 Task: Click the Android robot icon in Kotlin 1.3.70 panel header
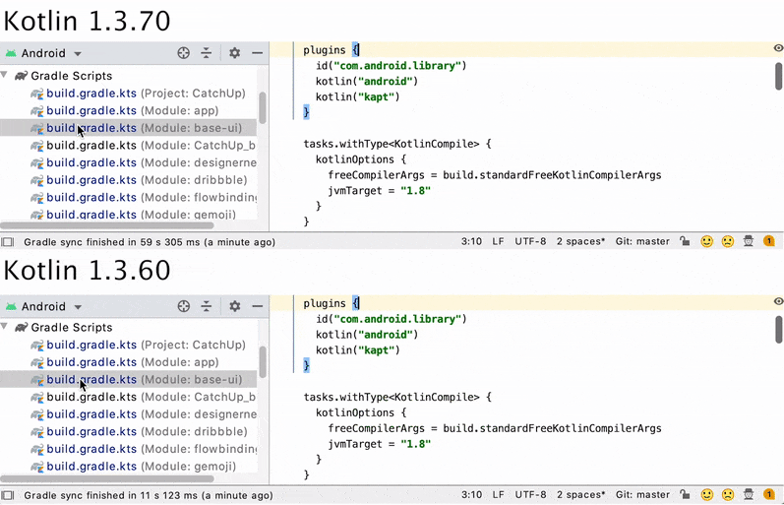11,53
